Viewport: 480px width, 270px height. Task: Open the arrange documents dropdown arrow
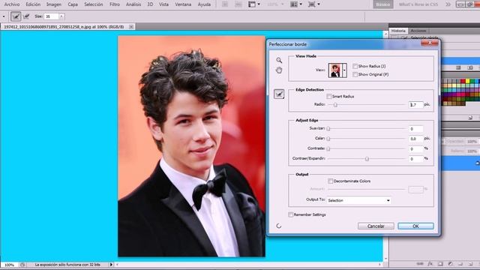(x=301, y=4)
